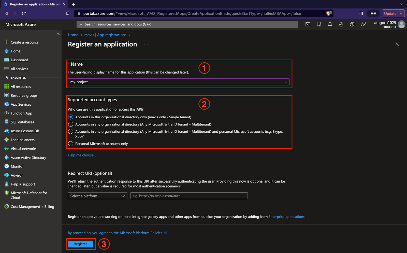Click the browser address bar URL
Viewport: 407px width, 253px height.
[192, 13]
